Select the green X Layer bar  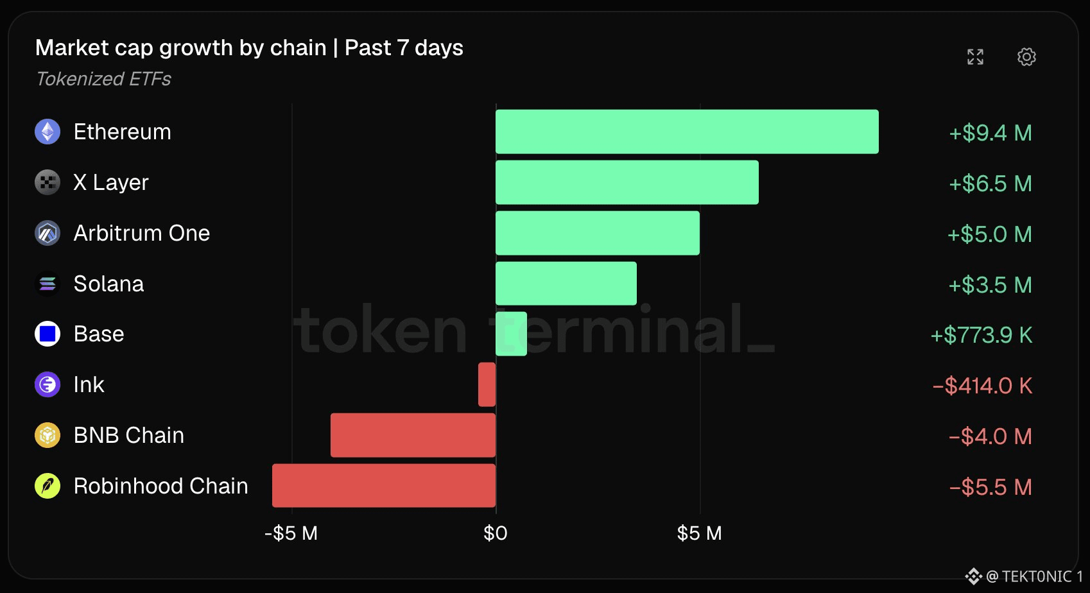click(627, 182)
